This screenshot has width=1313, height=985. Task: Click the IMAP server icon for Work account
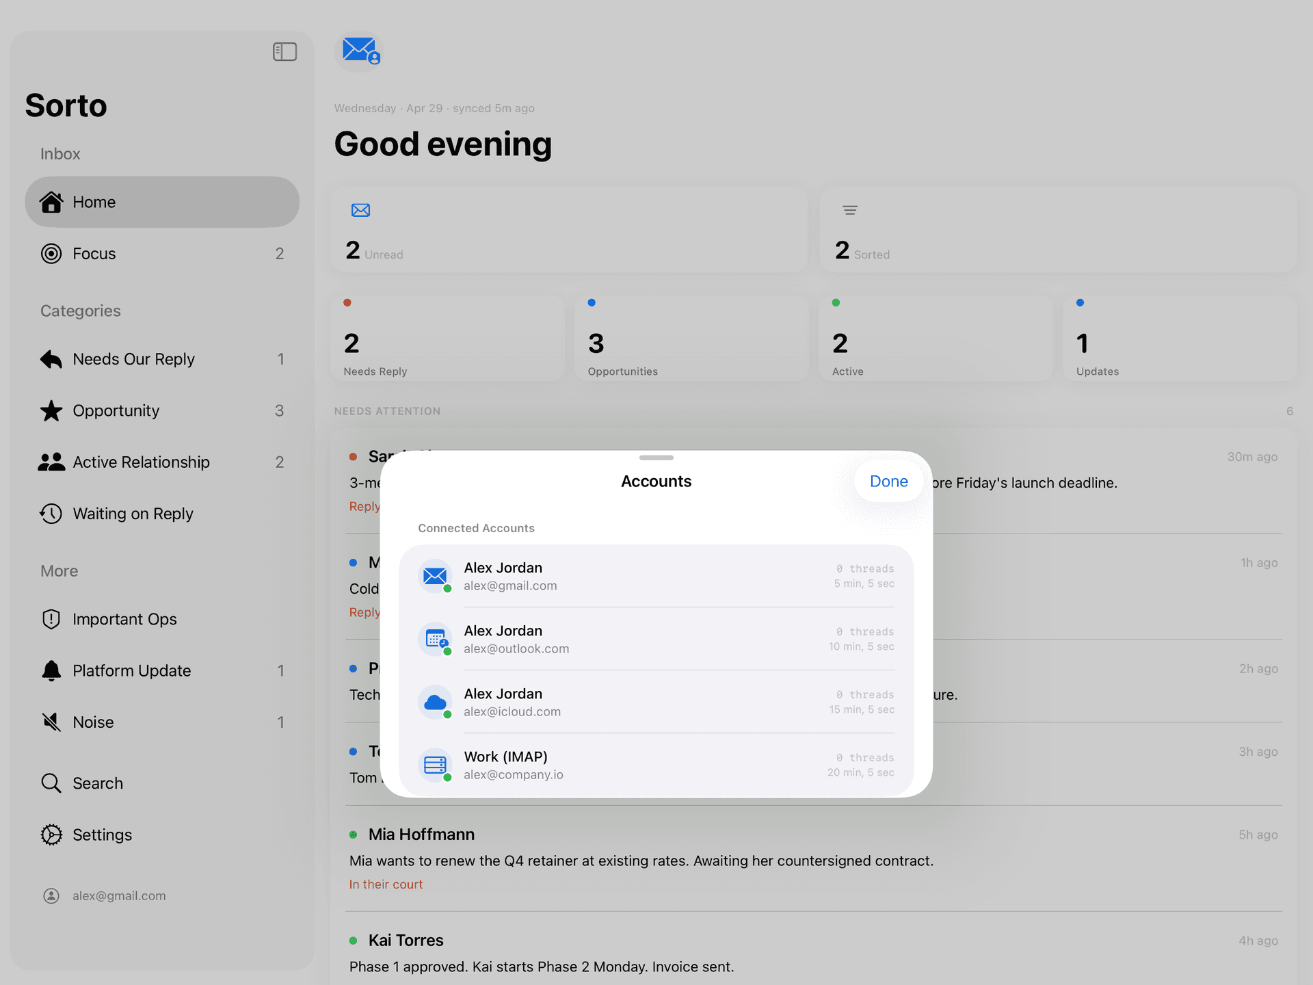pyautogui.click(x=435, y=765)
